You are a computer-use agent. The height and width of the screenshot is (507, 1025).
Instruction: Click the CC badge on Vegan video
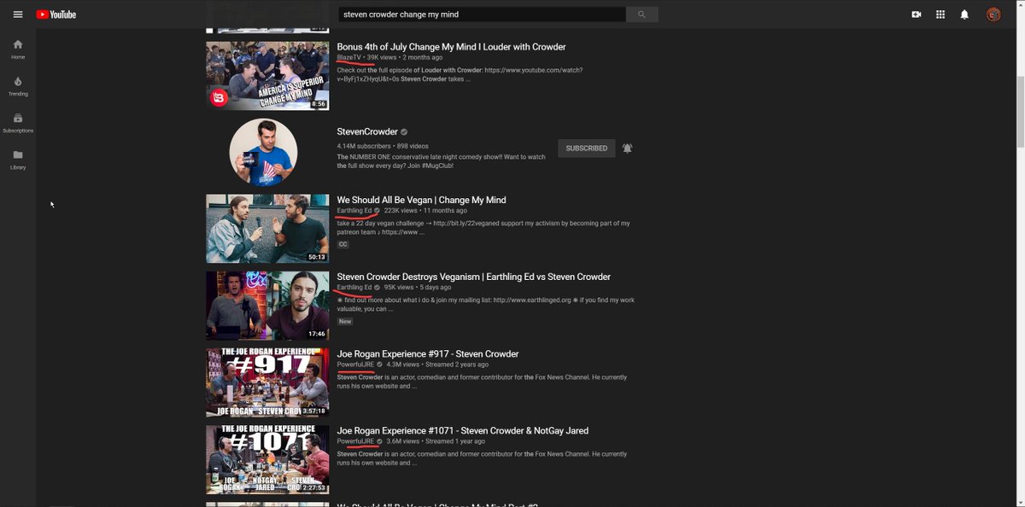(343, 244)
